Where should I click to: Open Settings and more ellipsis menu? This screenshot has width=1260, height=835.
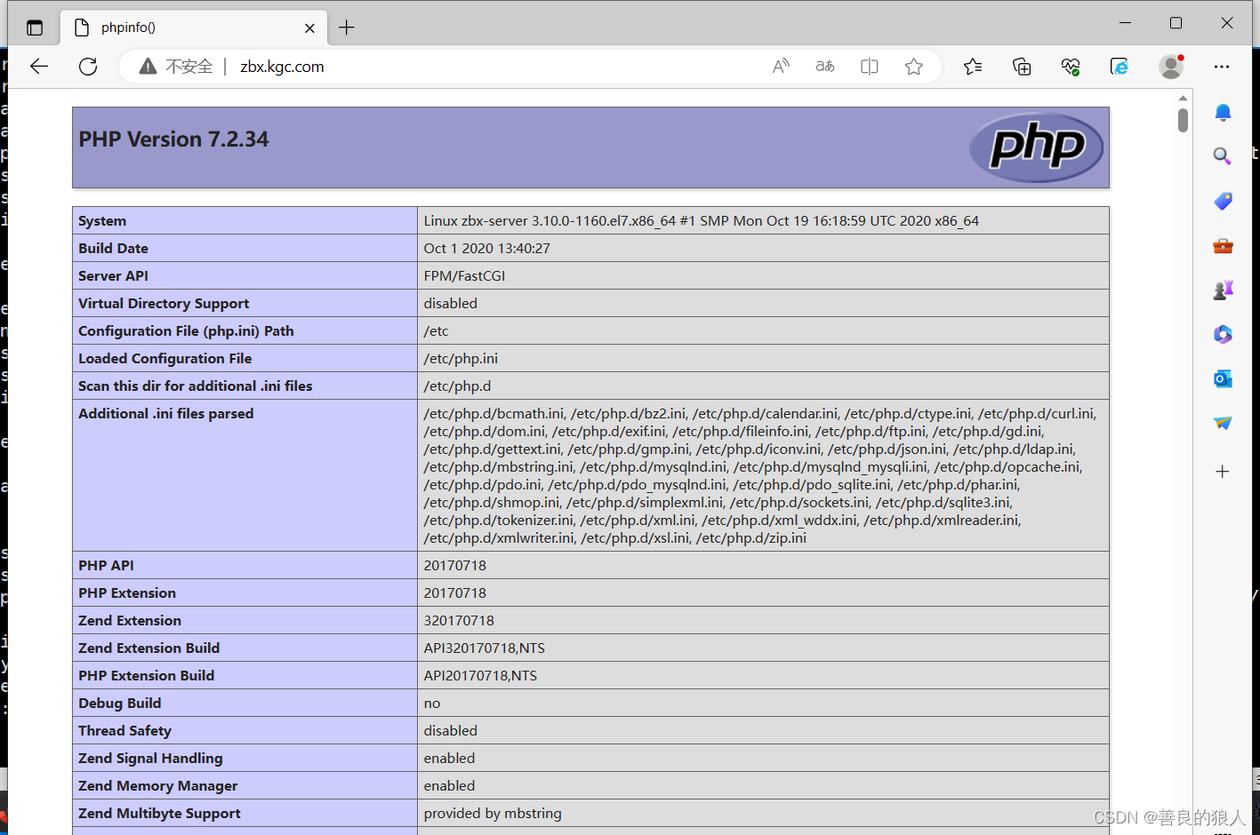(1222, 67)
